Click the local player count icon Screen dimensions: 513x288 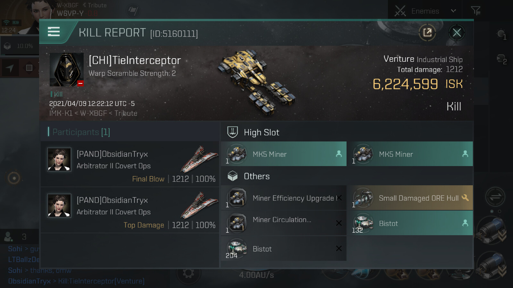coord(8,237)
